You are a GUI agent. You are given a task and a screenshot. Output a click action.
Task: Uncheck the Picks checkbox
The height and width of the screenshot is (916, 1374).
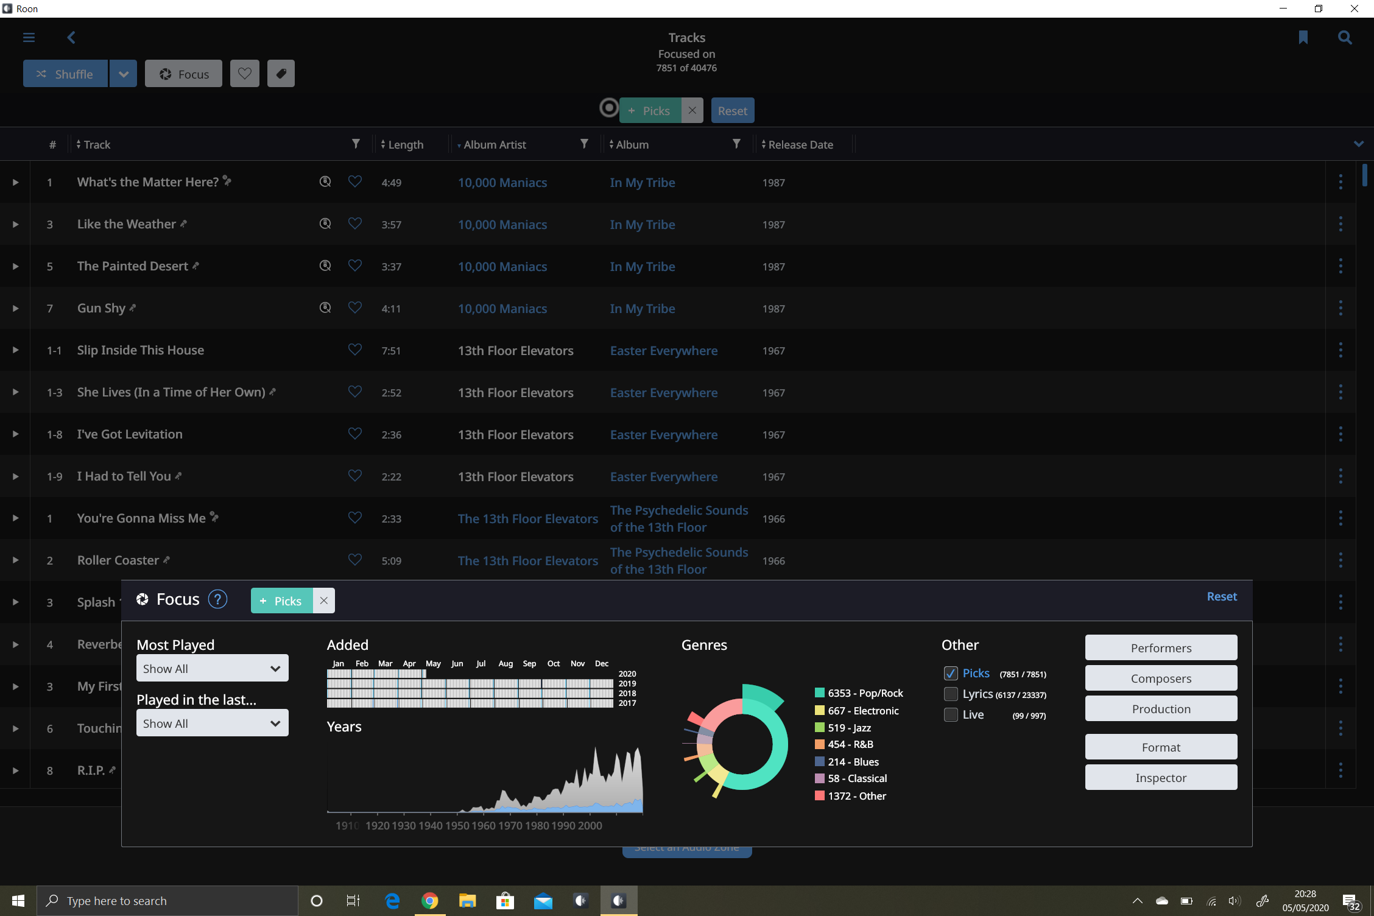(x=950, y=674)
